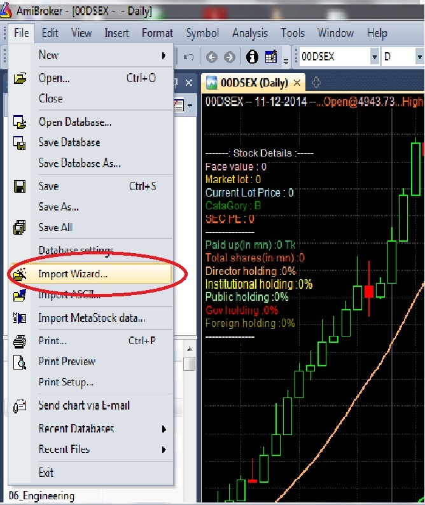Screen dimensions: 425x505
Task: Open the File menu
Action: [21, 33]
